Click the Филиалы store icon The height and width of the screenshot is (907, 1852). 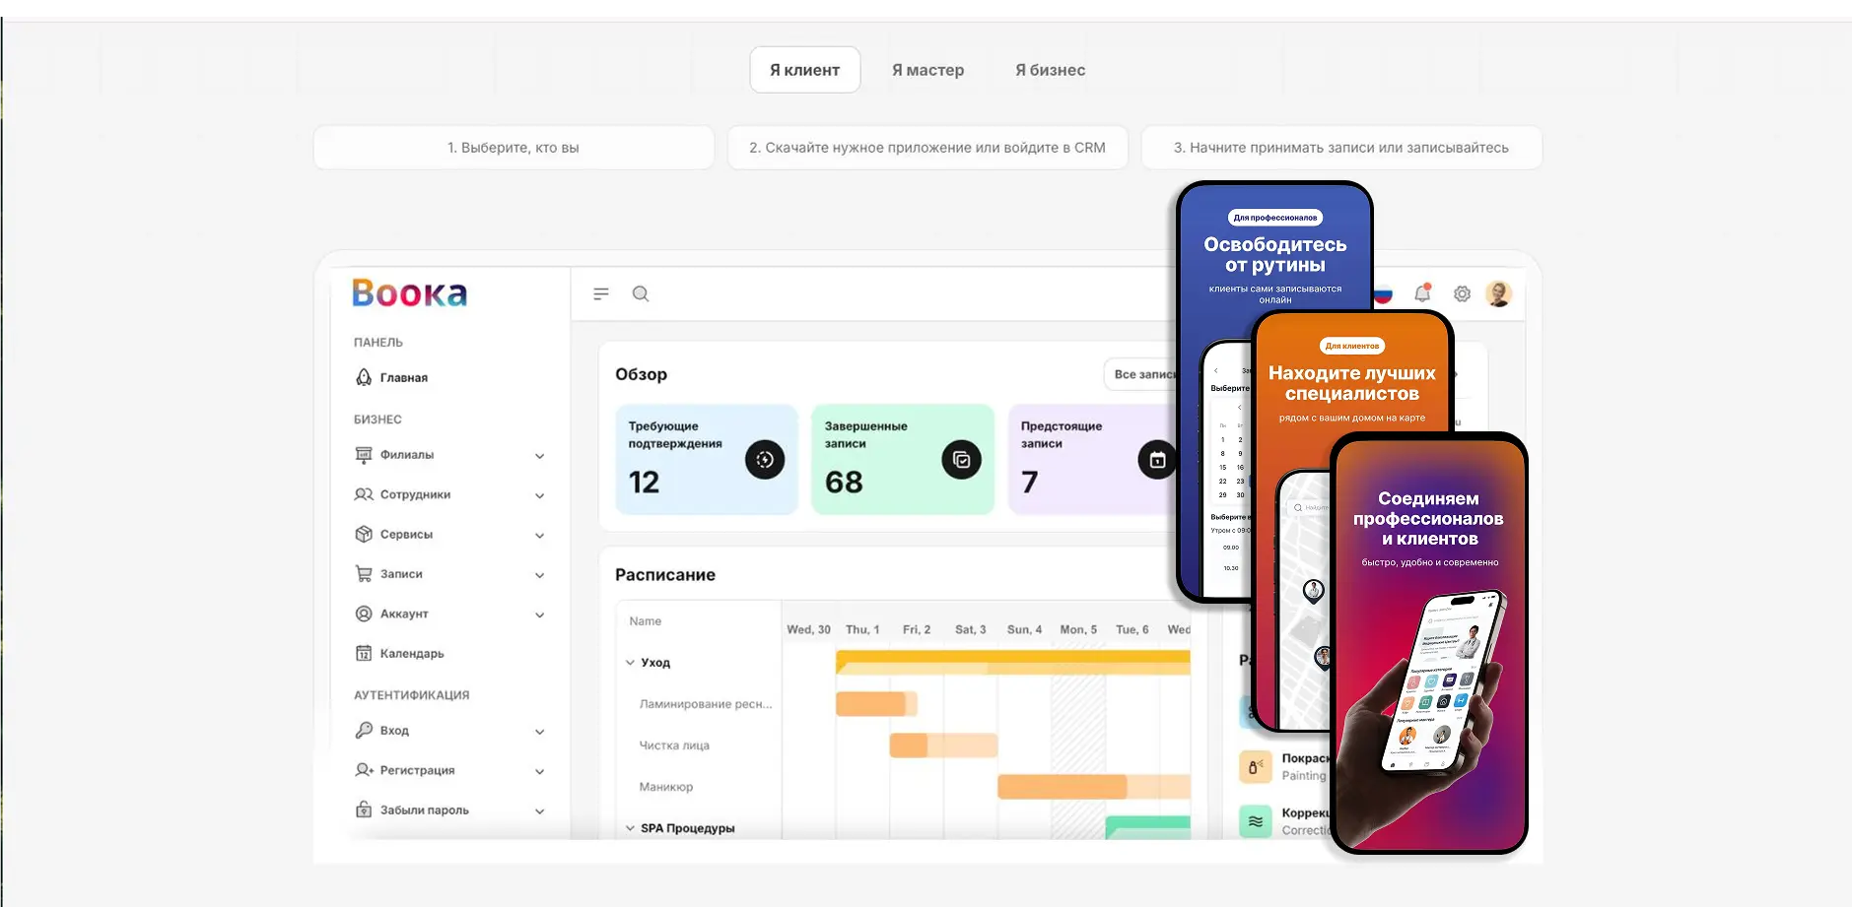tap(364, 455)
